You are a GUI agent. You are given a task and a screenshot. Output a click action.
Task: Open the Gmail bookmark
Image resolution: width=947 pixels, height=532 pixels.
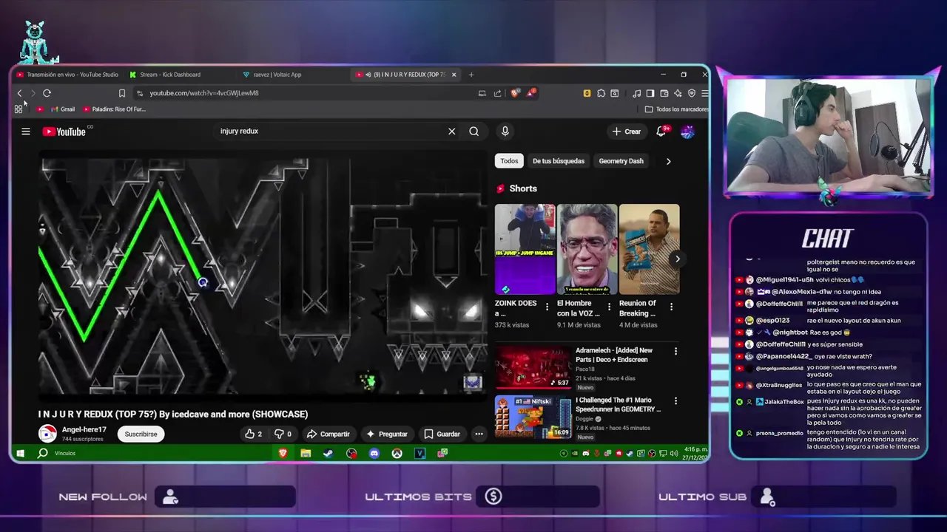(63, 109)
